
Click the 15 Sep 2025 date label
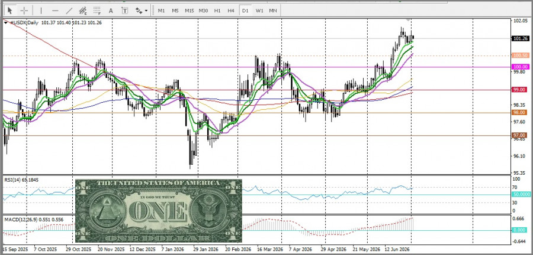point(15,249)
